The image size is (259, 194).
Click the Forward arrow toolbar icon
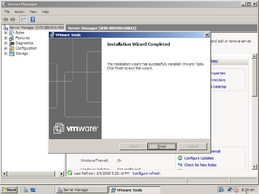[13, 20]
